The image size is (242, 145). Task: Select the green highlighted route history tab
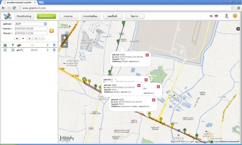point(46,16)
